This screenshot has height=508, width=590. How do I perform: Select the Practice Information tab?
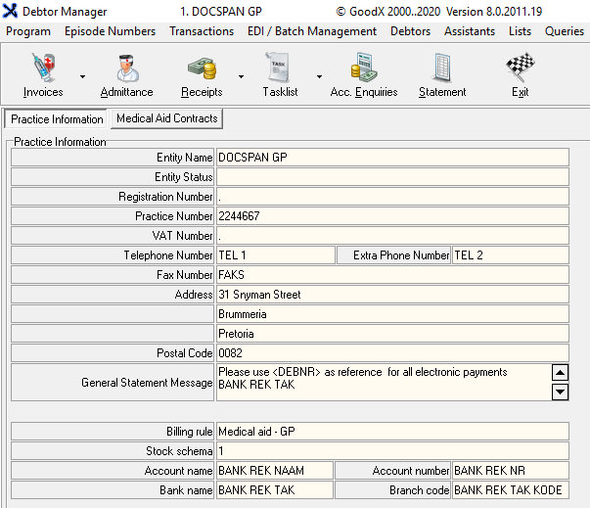click(x=57, y=119)
